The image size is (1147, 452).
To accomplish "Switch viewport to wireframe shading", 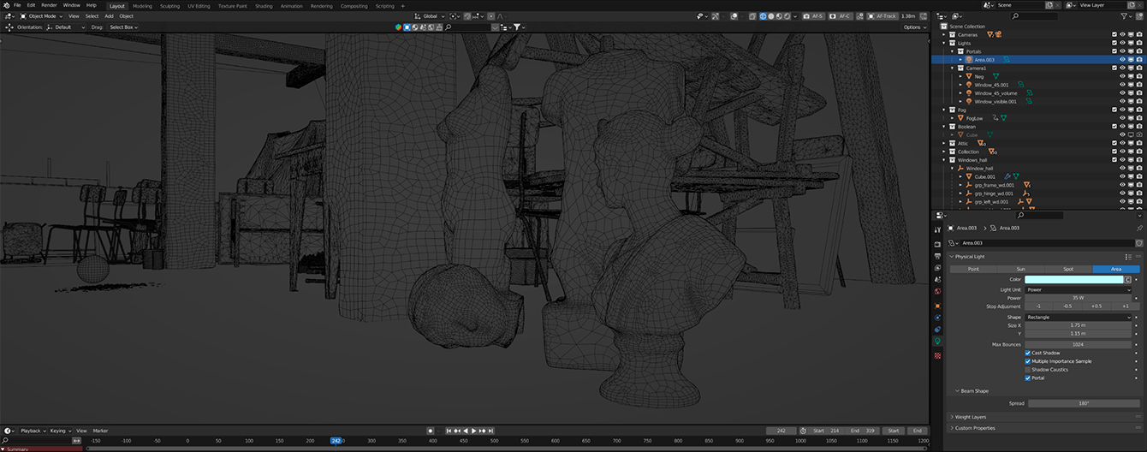I will click(763, 16).
